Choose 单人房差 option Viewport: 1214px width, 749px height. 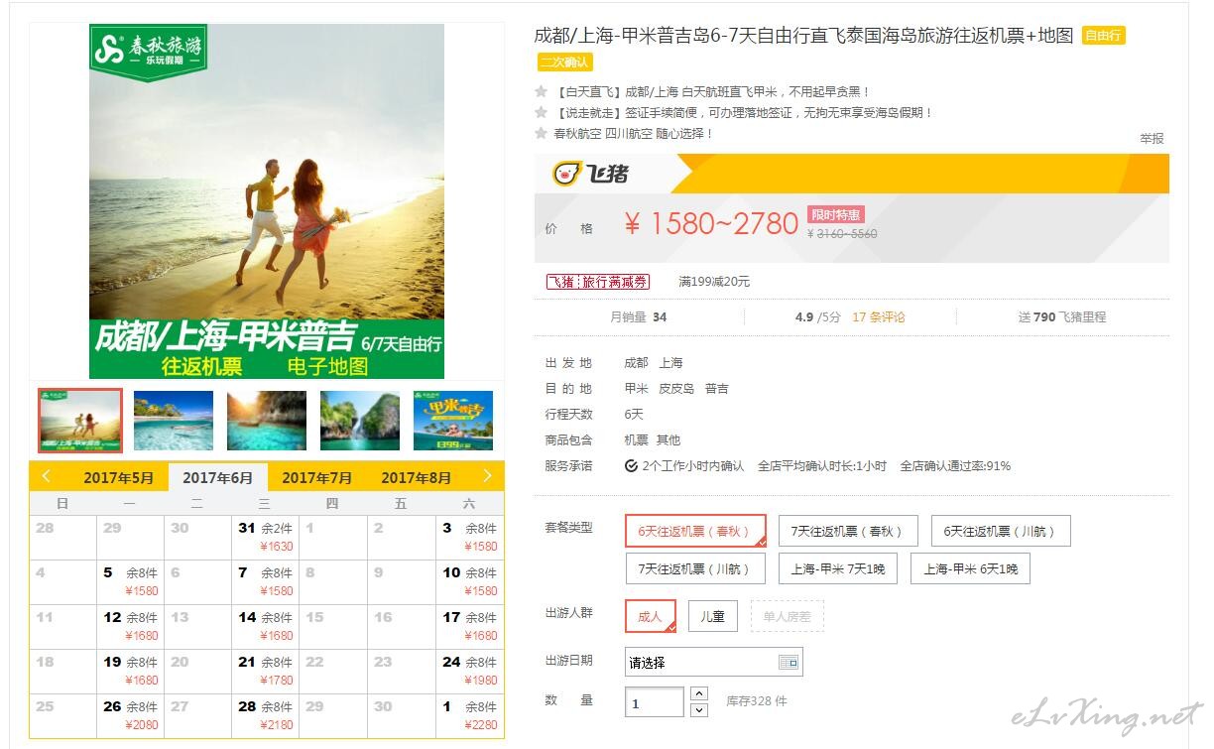pyautogui.click(x=788, y=616)
